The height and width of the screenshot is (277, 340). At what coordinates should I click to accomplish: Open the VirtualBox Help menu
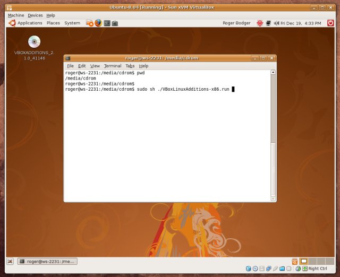click(51, 15)
